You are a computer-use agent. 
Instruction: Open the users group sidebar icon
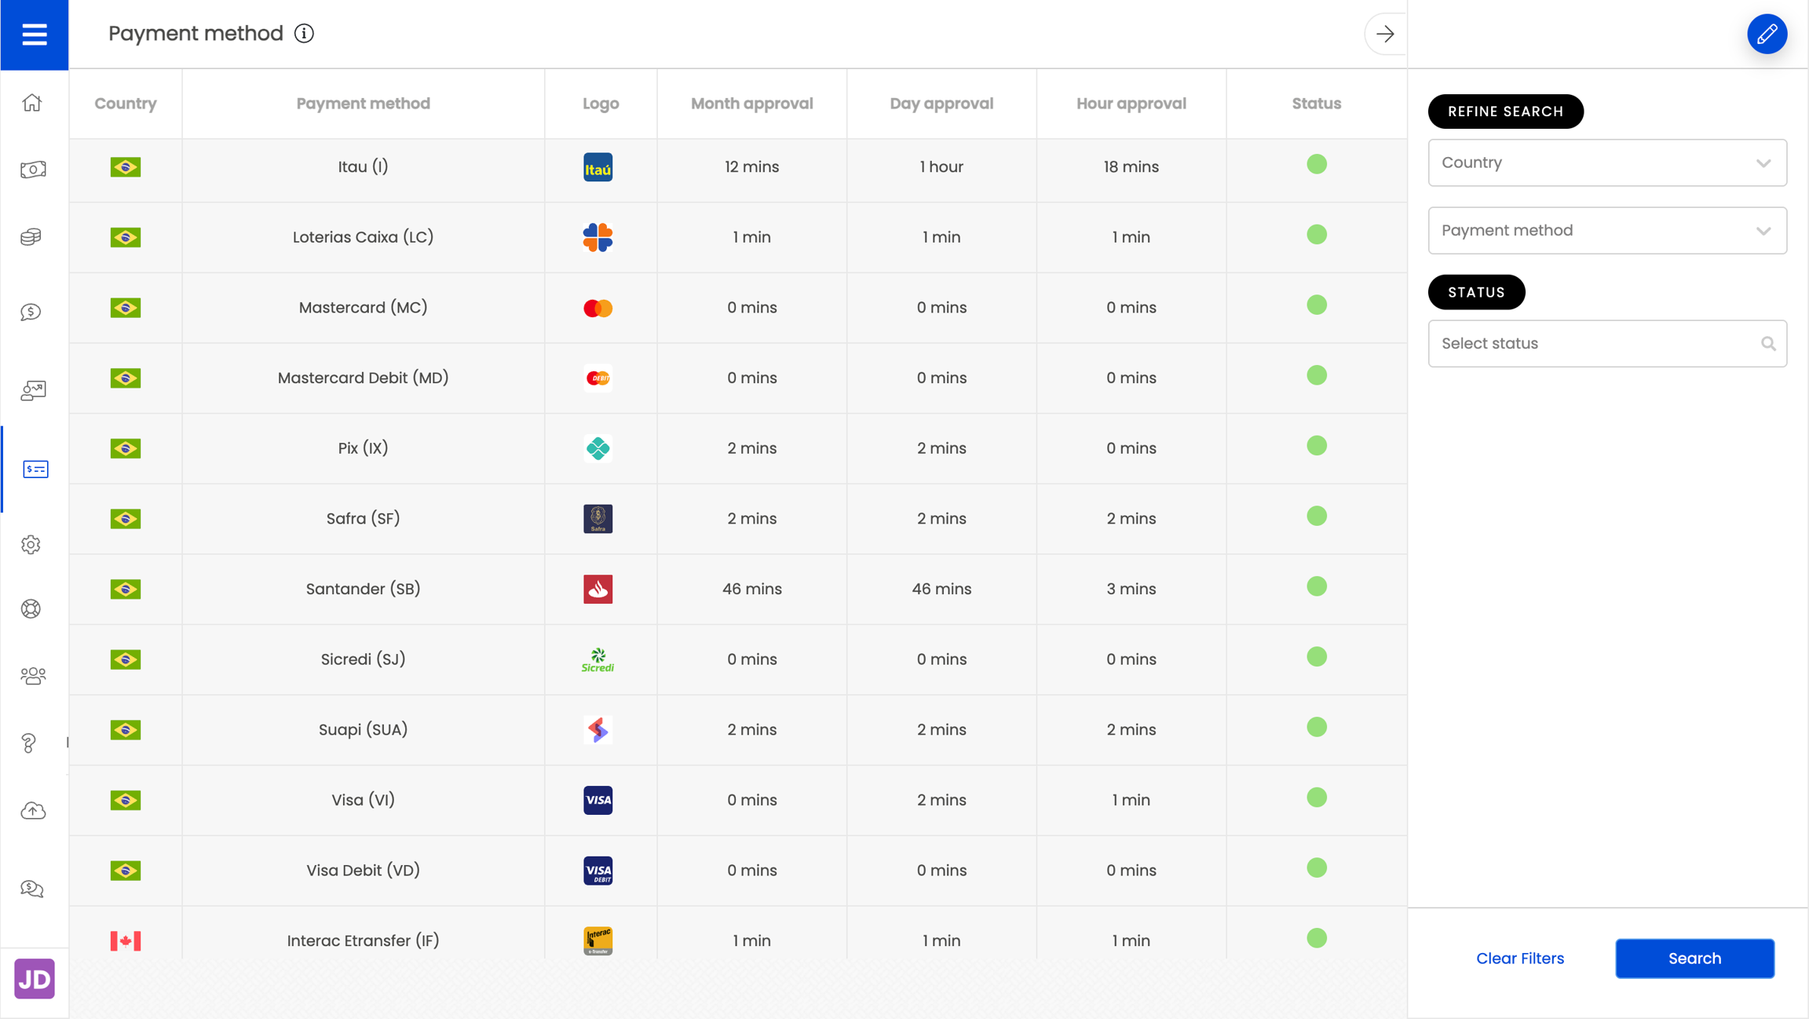tap(32, 675)
